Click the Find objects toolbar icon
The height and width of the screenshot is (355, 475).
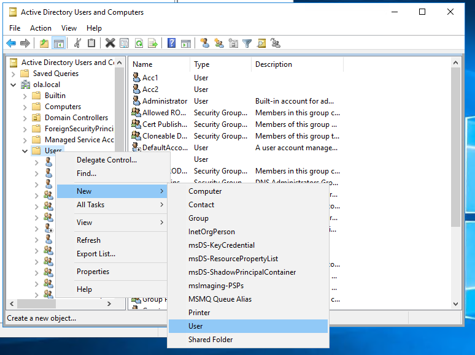(x=261, y=44)
